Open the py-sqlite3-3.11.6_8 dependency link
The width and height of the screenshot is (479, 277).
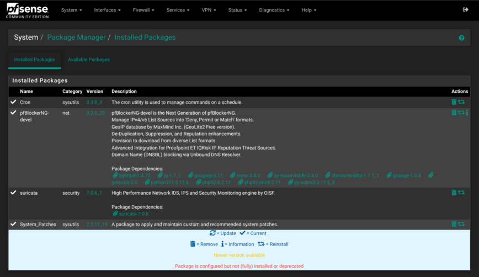point(311,182)
